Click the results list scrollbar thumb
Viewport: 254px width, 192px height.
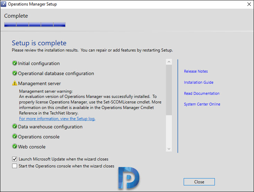169,90
